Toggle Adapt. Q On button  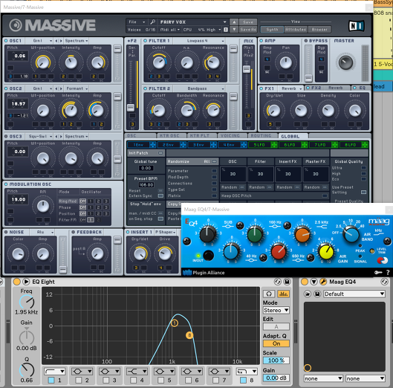pyautogui.click(x=276, y=343)
